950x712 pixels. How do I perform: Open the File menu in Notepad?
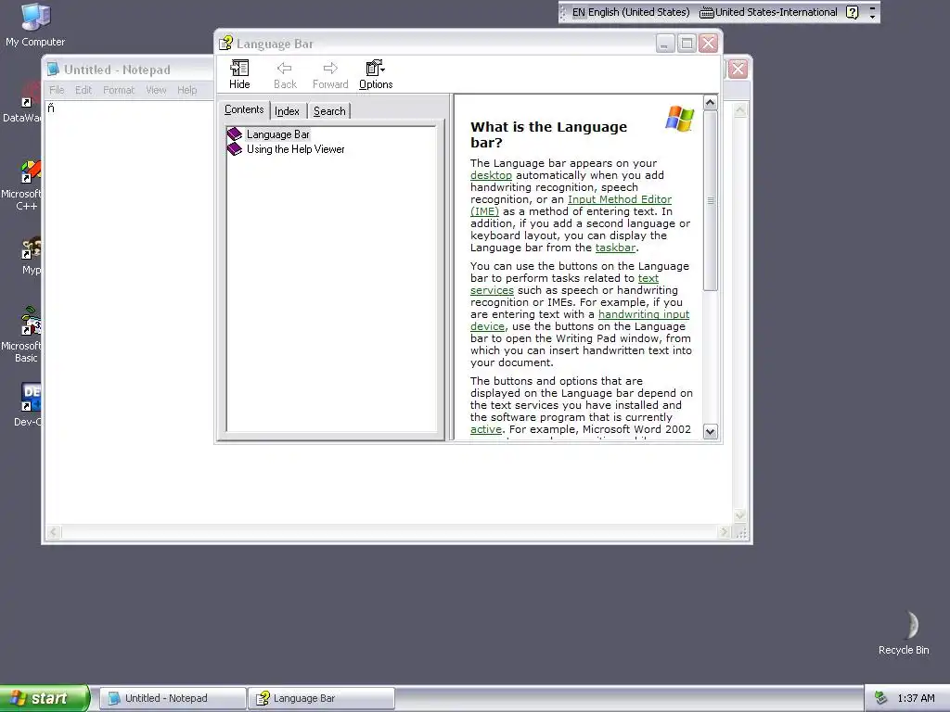(x=57, y=90)
